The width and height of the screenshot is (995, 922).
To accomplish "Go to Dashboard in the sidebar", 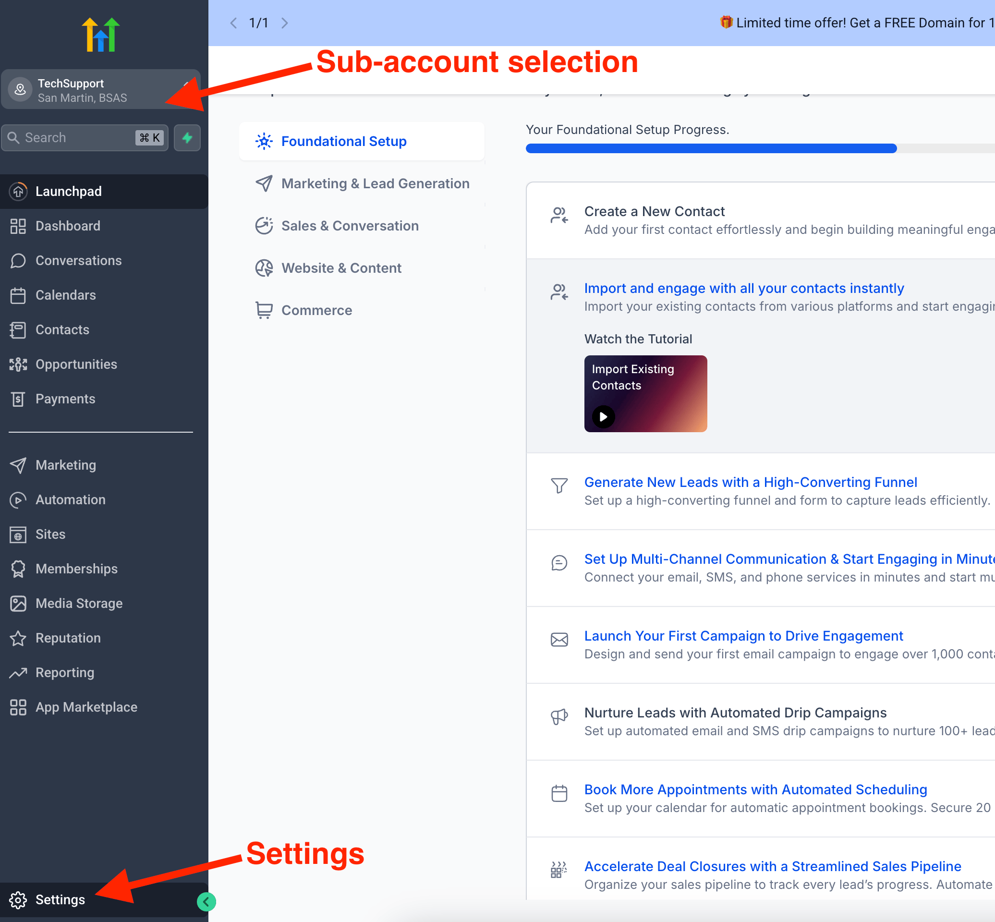I will click(x=104, y=226).
